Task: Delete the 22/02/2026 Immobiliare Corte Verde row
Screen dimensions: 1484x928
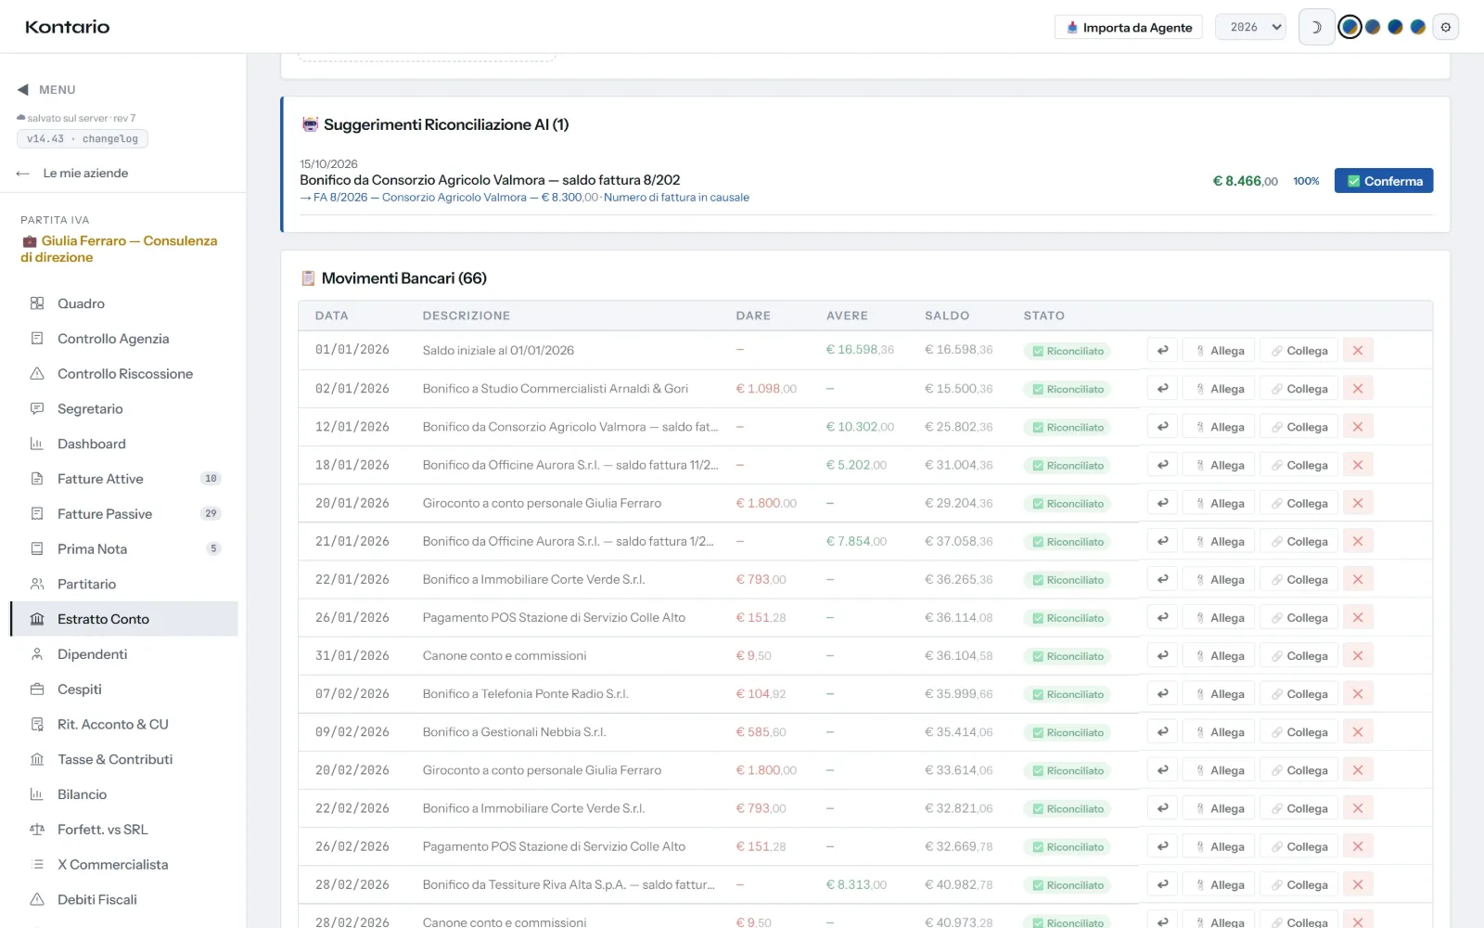Action: point(1358,808)
